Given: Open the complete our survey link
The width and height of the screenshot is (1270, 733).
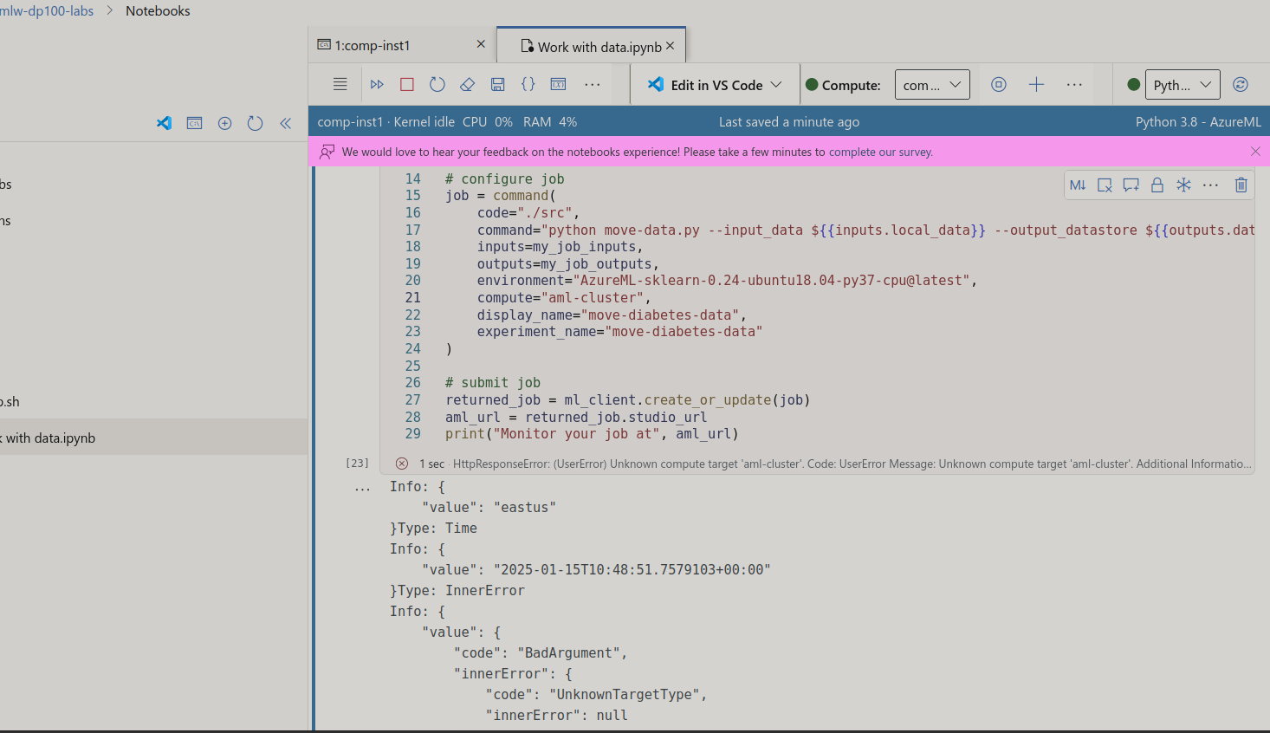Looking at the screenshot, I should click(880, 152).
